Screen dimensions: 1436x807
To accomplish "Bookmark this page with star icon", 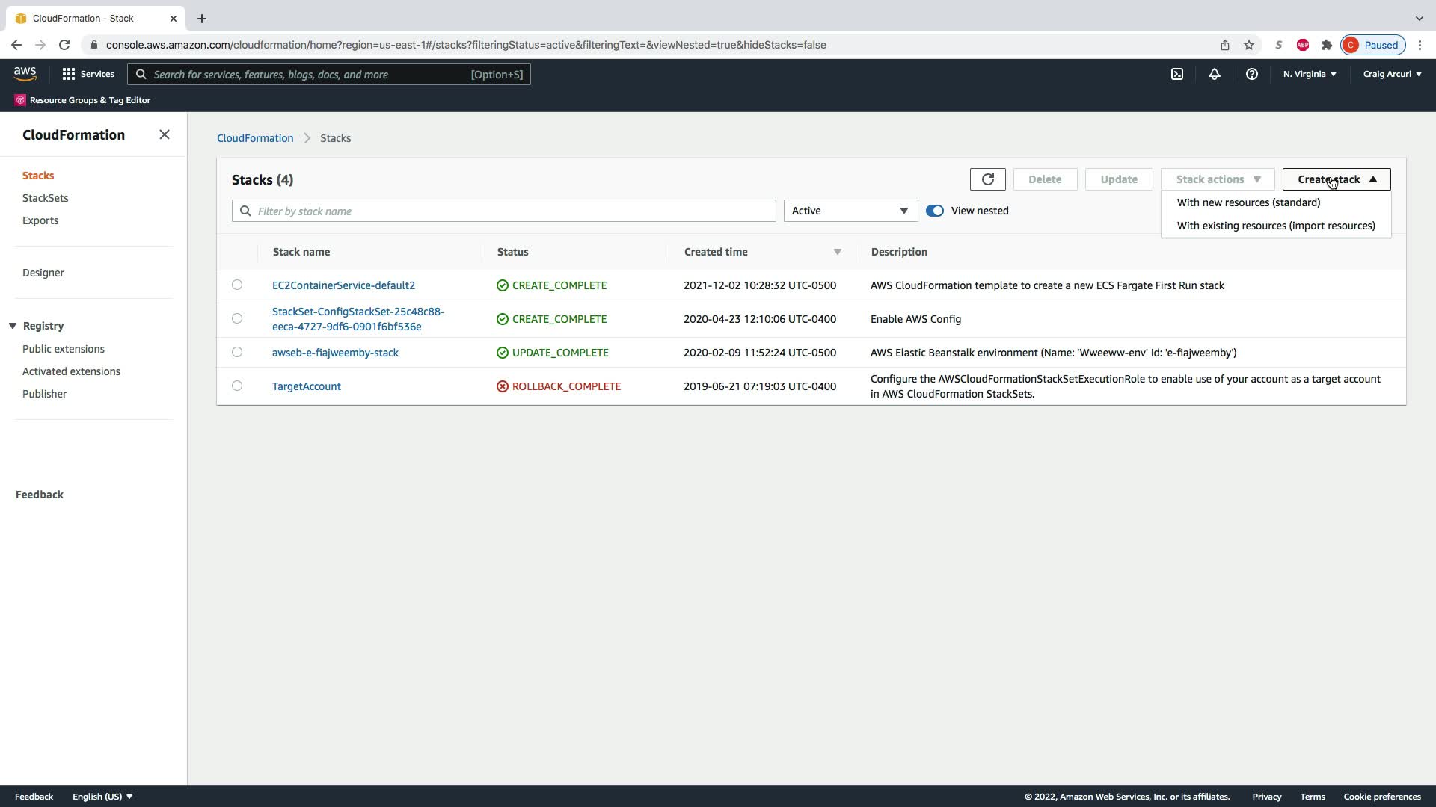I will coord(1248,45).
